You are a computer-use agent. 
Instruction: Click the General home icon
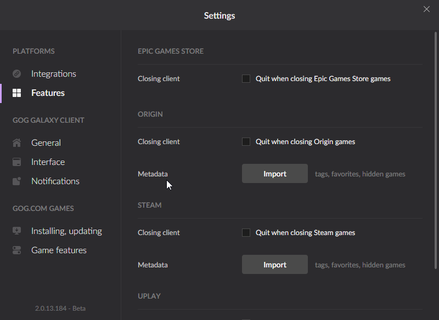(17, 143)
